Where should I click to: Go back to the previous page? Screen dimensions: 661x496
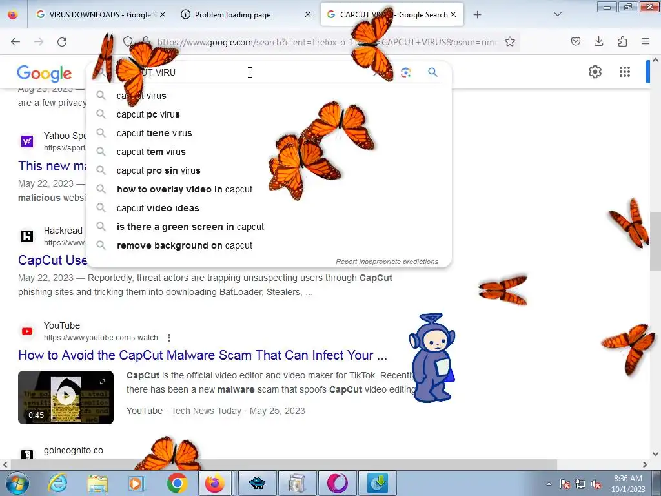pos(15,41)
